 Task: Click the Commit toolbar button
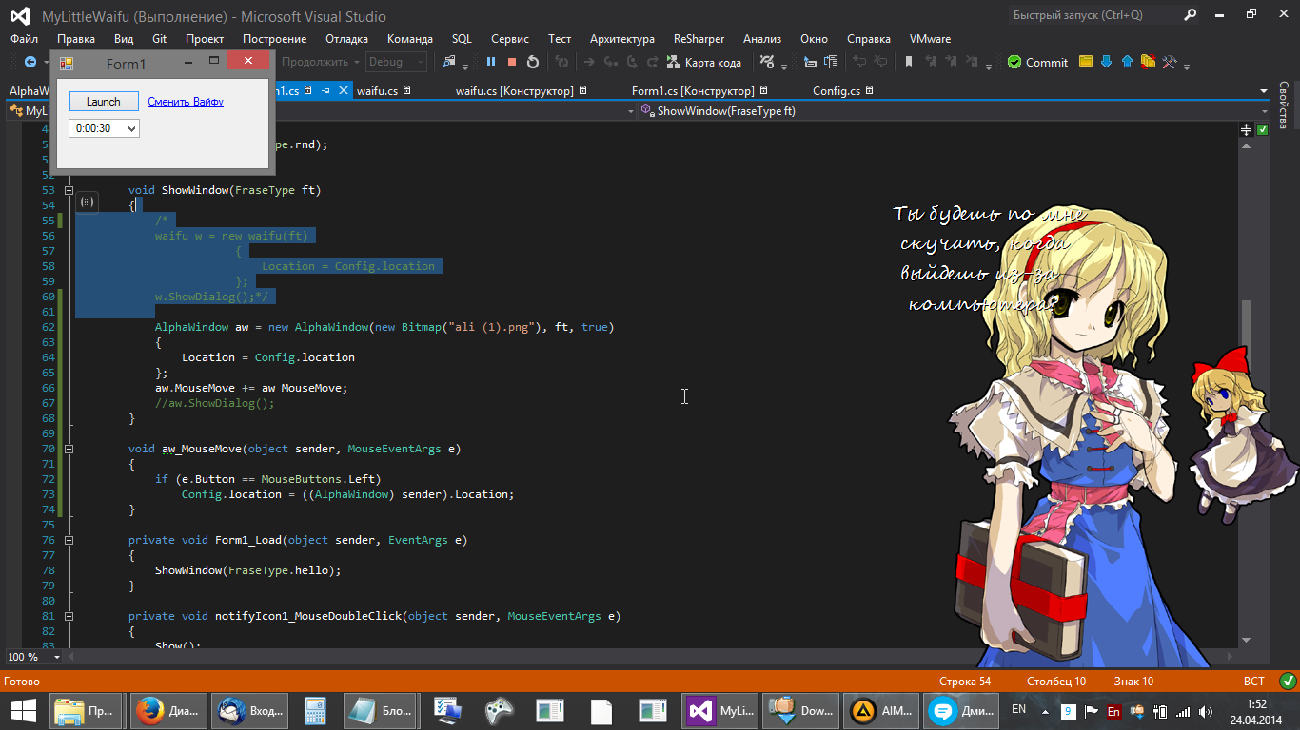(x=1037, y=62)
